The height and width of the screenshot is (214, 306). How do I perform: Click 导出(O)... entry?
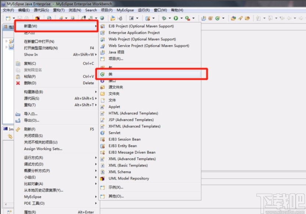click(x=56, y=120)
